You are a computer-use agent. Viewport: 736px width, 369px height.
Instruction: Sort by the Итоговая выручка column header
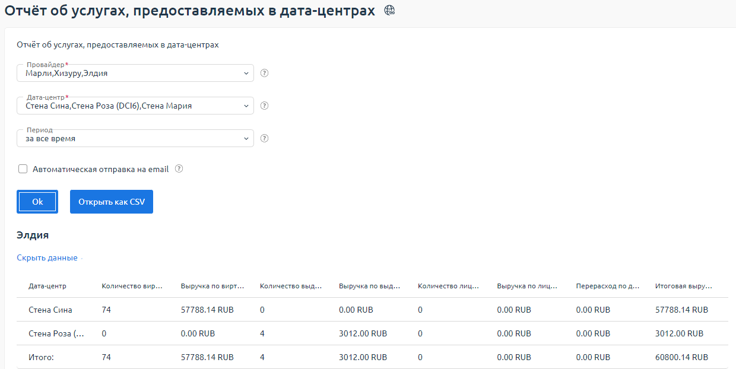(683, 286)
